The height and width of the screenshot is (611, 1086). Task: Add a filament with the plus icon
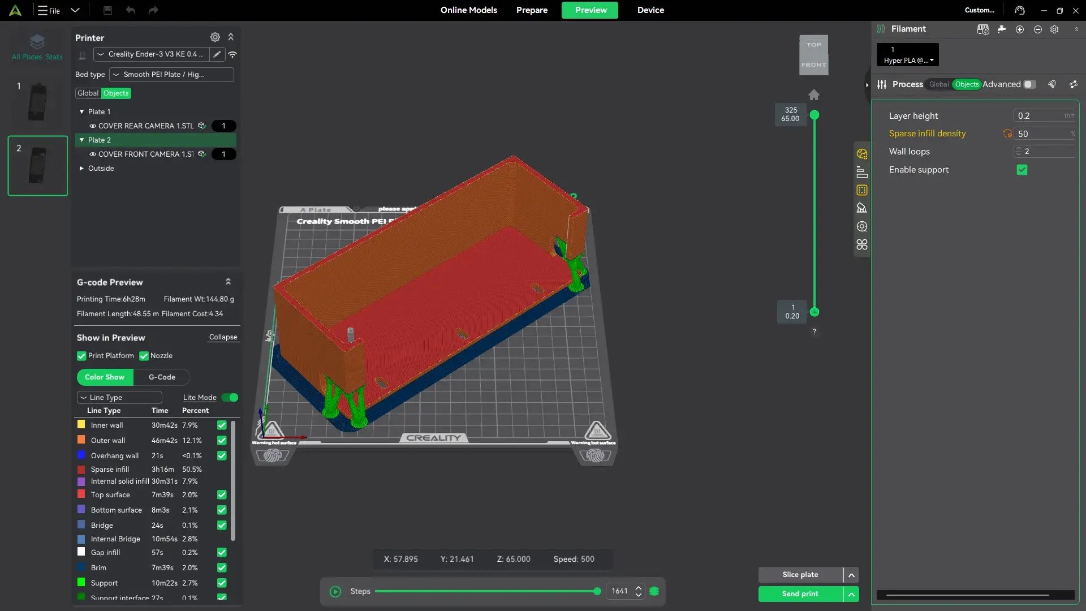click(1020, 29)
